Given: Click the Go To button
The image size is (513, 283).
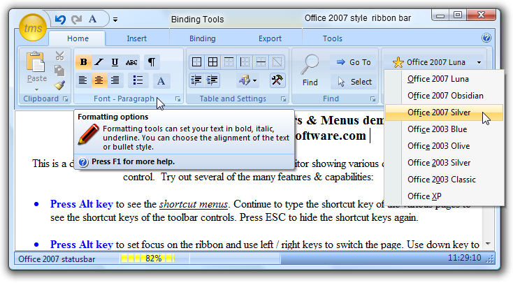Looking at the screenshot, I should point(354,62).
